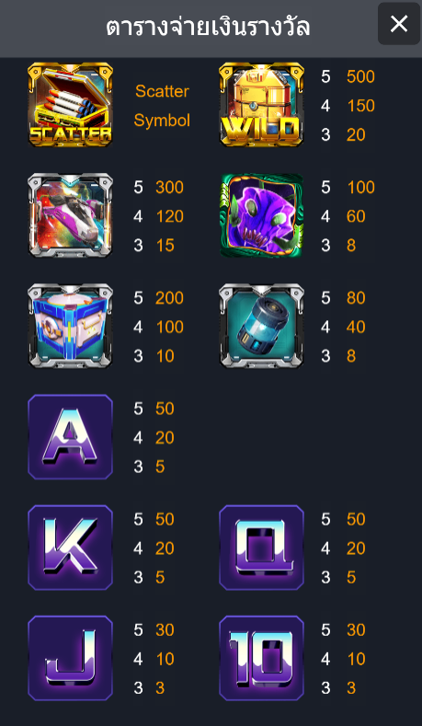Click the cargo box 200 payout value
Screen dimensions: 422x726
(169, 298)
